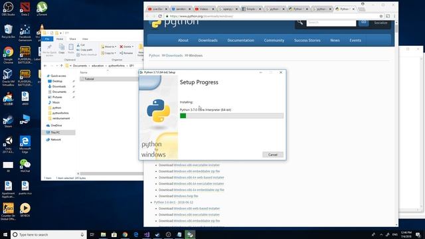Download Windows x86-64 embeddable zip file
Viewport: 425px width, 239px height.
click(199, 190)
